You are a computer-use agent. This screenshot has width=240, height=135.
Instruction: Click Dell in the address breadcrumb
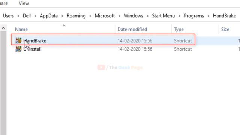coord(27,16)
